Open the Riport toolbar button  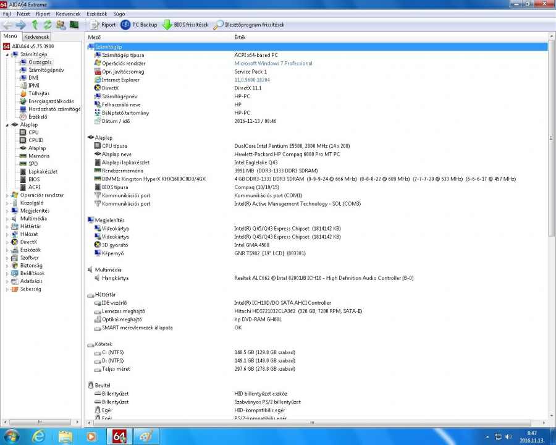coord(103,25)
